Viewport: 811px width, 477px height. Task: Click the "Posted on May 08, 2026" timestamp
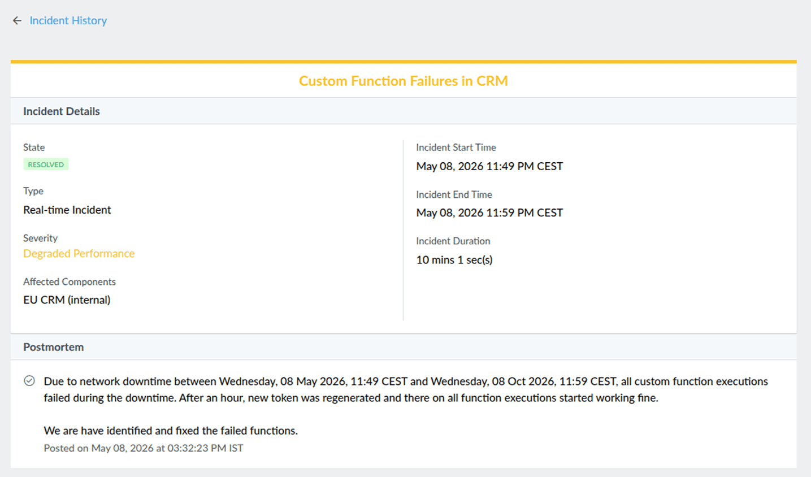(144, 448)
